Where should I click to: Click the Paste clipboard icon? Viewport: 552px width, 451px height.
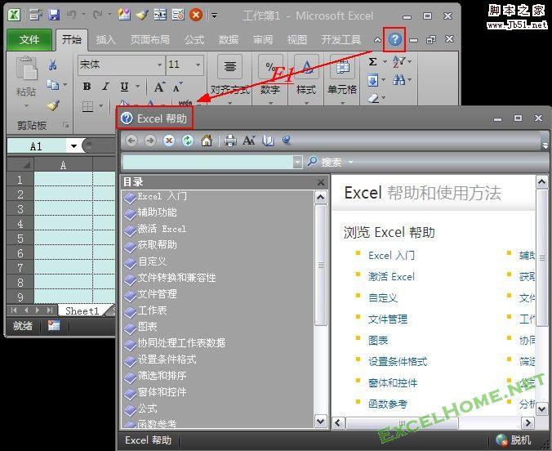pos(26,68)
